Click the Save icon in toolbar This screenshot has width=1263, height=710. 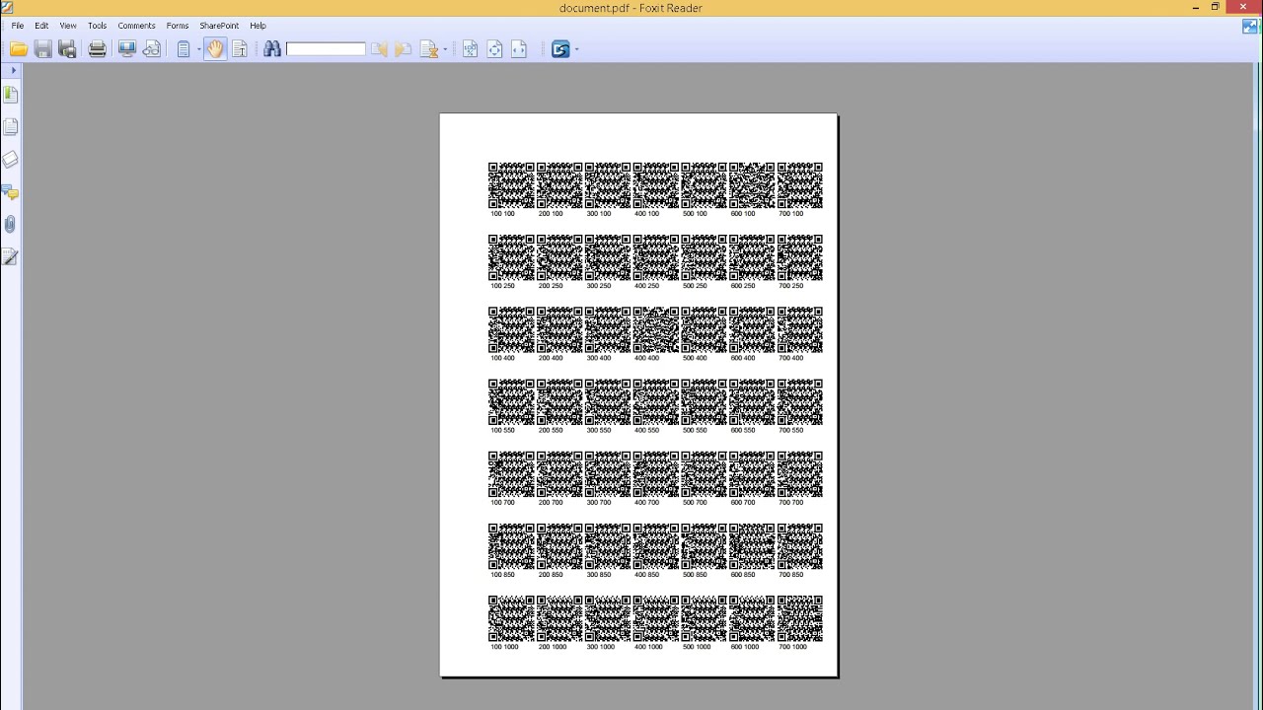tap(42, 49)
